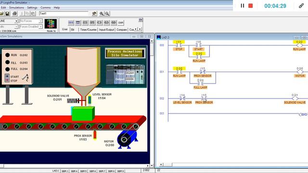The image size is (308, 173).
Task: Open the edits dropdown below mode
Action: coord(16,26)
